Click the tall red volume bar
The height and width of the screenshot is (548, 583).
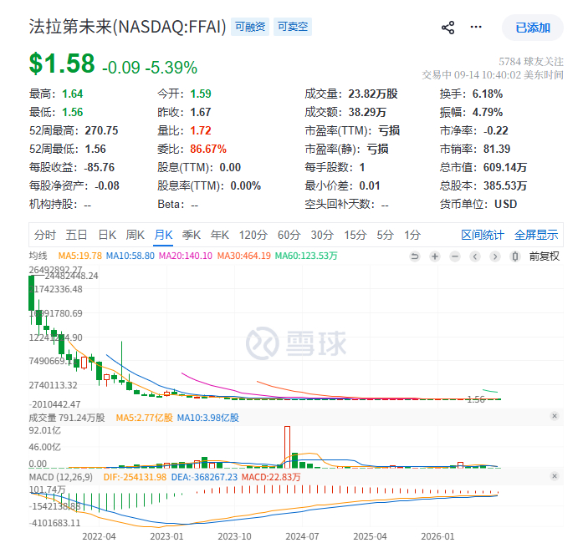tap(287, 447)
